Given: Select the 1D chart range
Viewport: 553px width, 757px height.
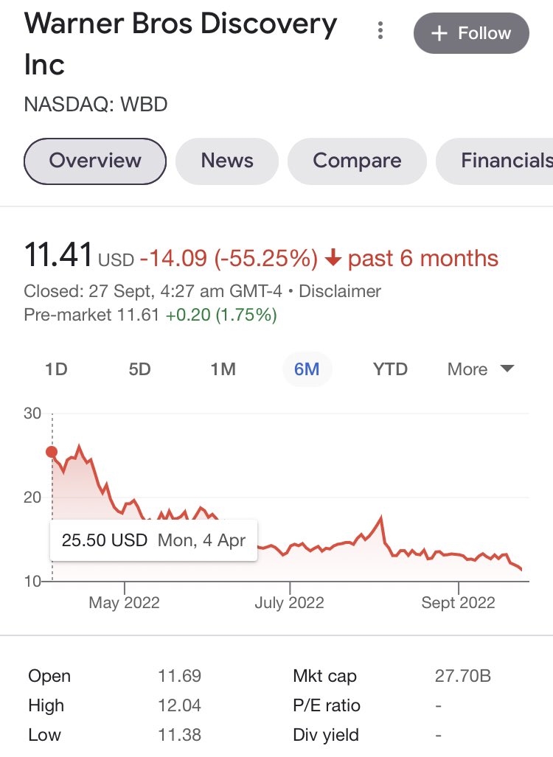Looking at the screenshot, I should 56,369.
